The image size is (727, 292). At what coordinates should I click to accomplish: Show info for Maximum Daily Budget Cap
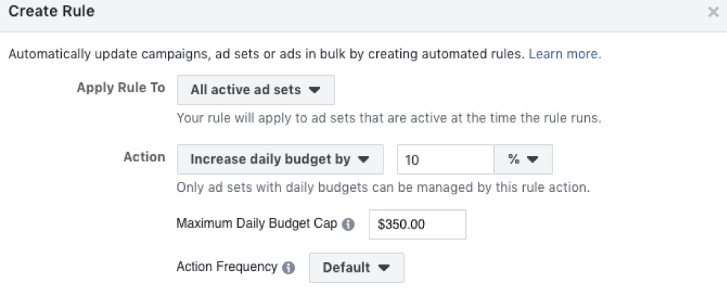[x=349, y=225]
